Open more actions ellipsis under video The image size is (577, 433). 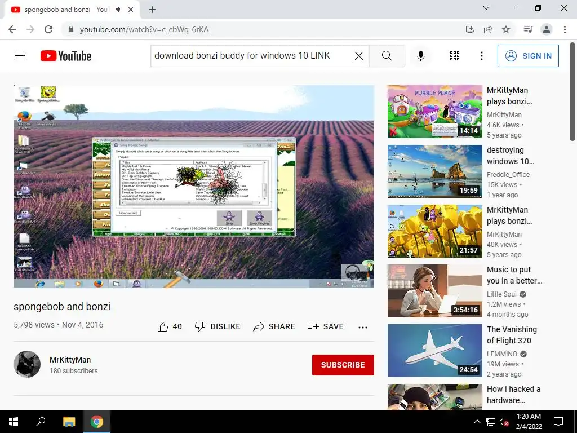[x=363, y=327]
